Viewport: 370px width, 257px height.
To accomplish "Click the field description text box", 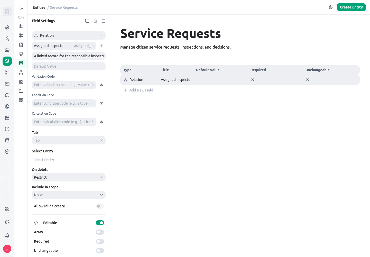I will pos(69,56).
